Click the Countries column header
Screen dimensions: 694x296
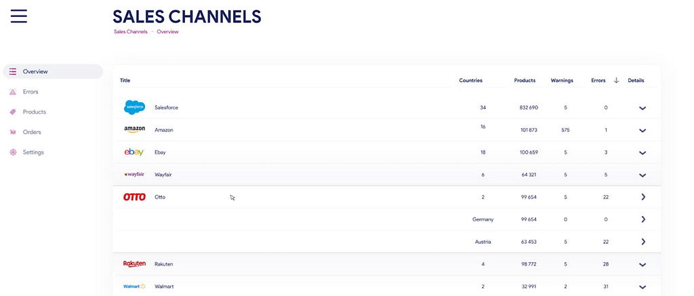click(x=470, y=80)
